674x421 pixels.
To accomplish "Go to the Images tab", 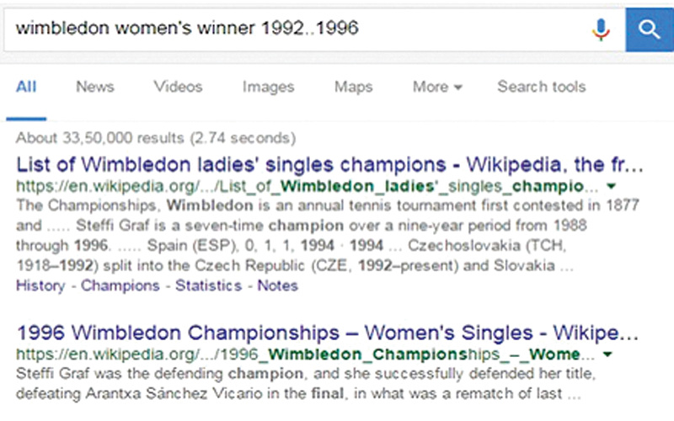I will pyautogui.click(x=268, y=87).
